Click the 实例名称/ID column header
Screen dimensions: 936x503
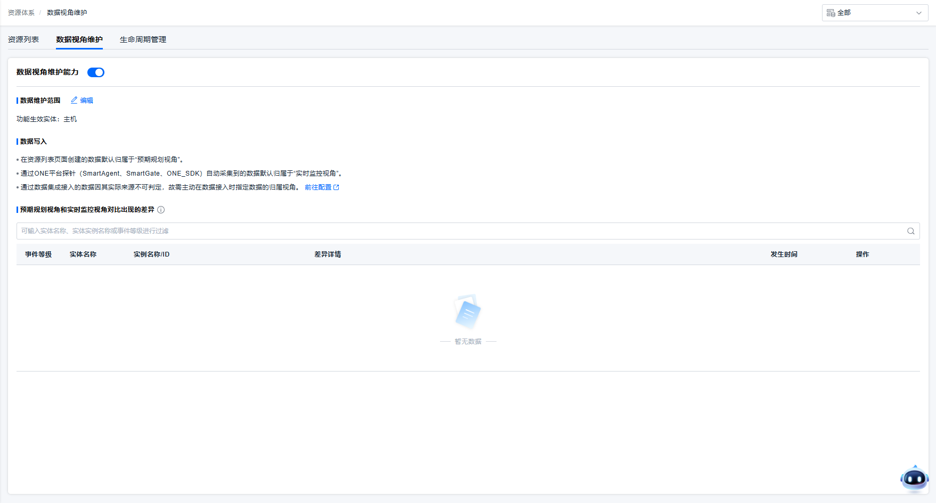[151, 254]
